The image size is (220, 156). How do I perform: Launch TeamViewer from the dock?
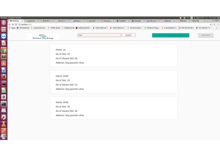(x=4, y=36)
